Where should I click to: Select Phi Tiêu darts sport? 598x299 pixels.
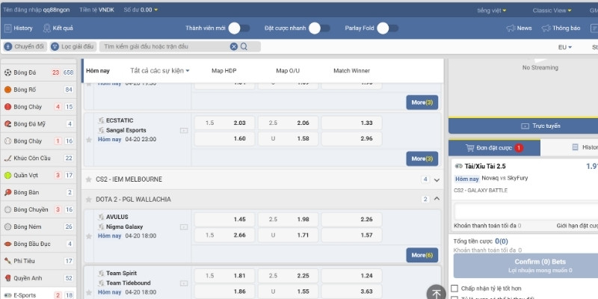tap(39, 261)
